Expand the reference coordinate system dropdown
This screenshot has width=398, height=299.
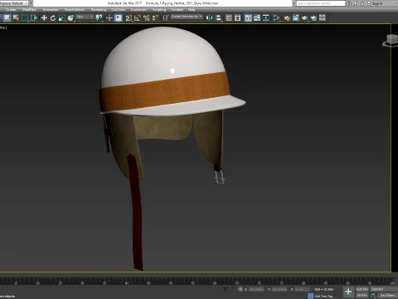(85, 17)
